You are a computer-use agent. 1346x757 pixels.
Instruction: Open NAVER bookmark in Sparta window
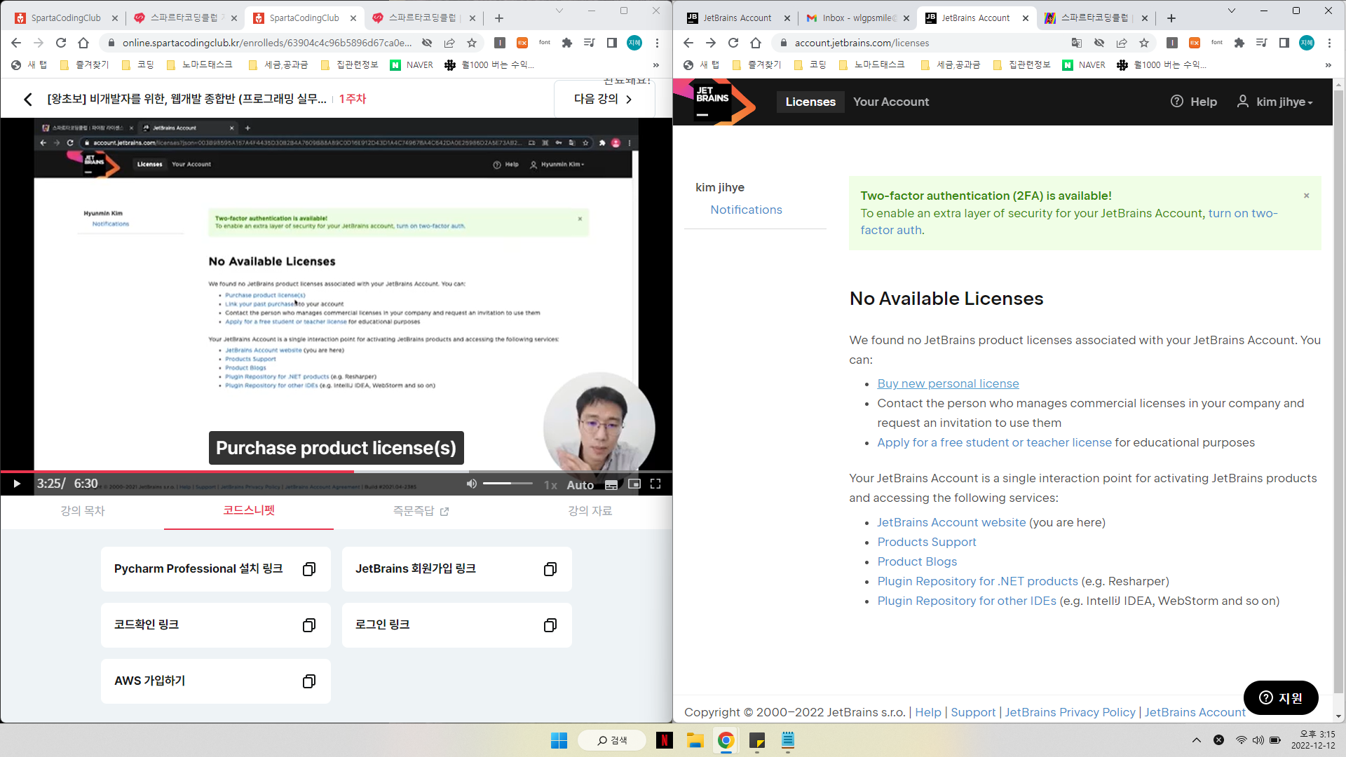coord(412,65)
